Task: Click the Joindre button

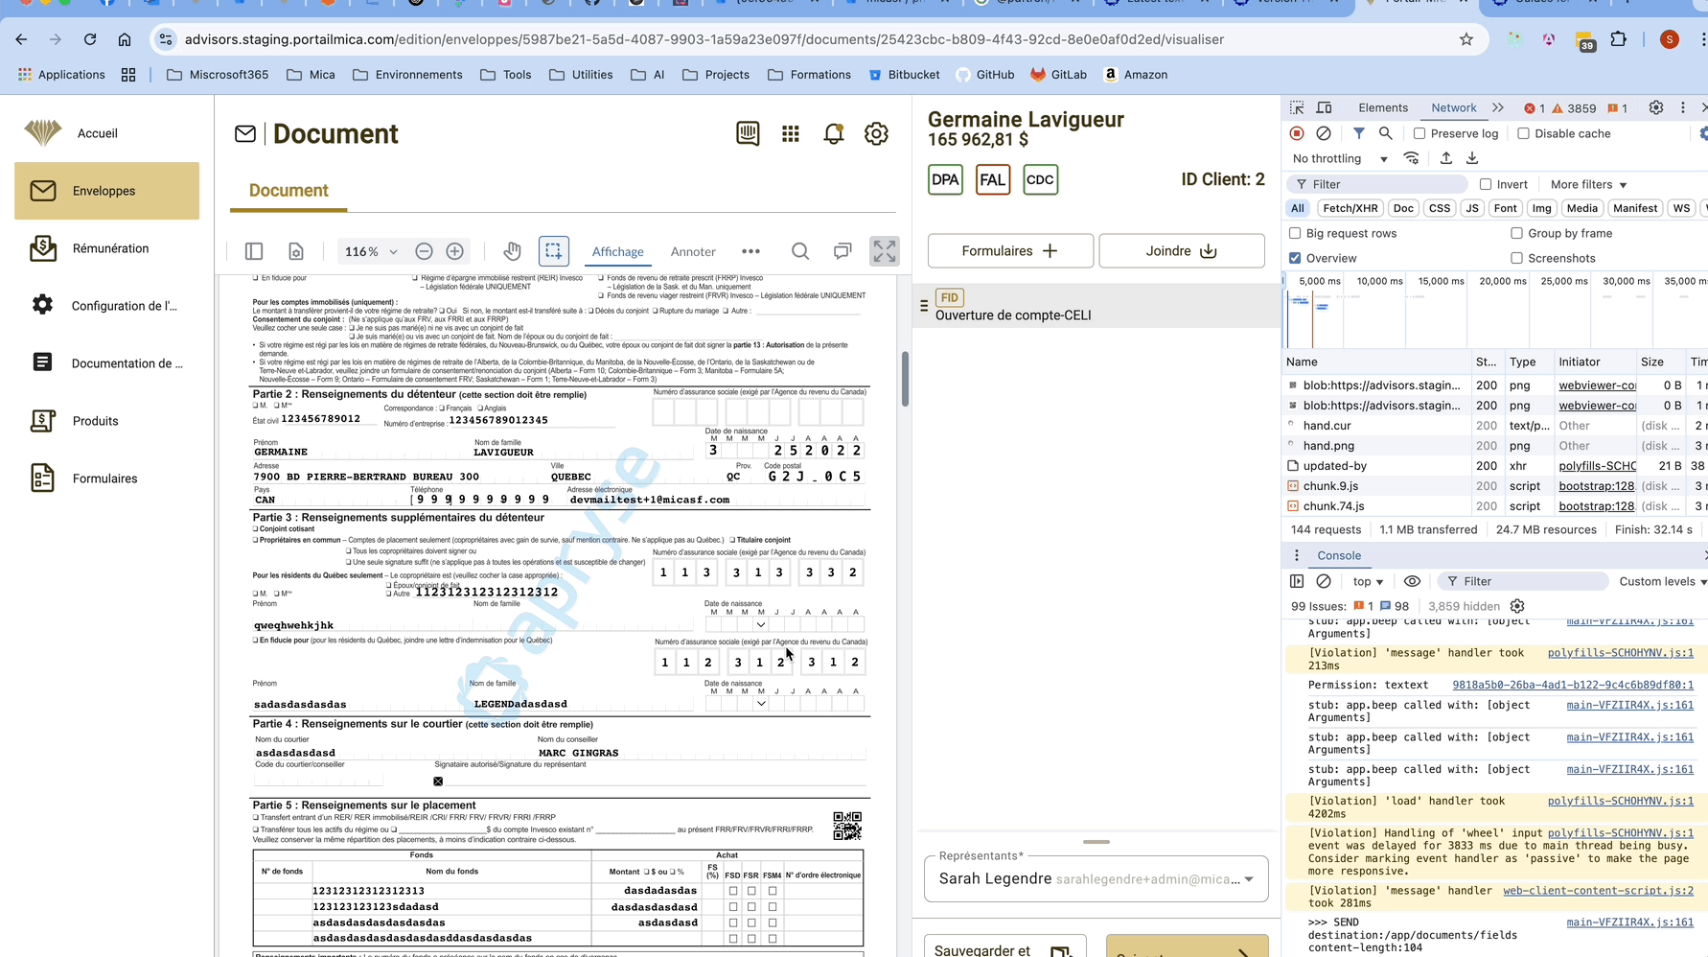Action: (1182, 251)
